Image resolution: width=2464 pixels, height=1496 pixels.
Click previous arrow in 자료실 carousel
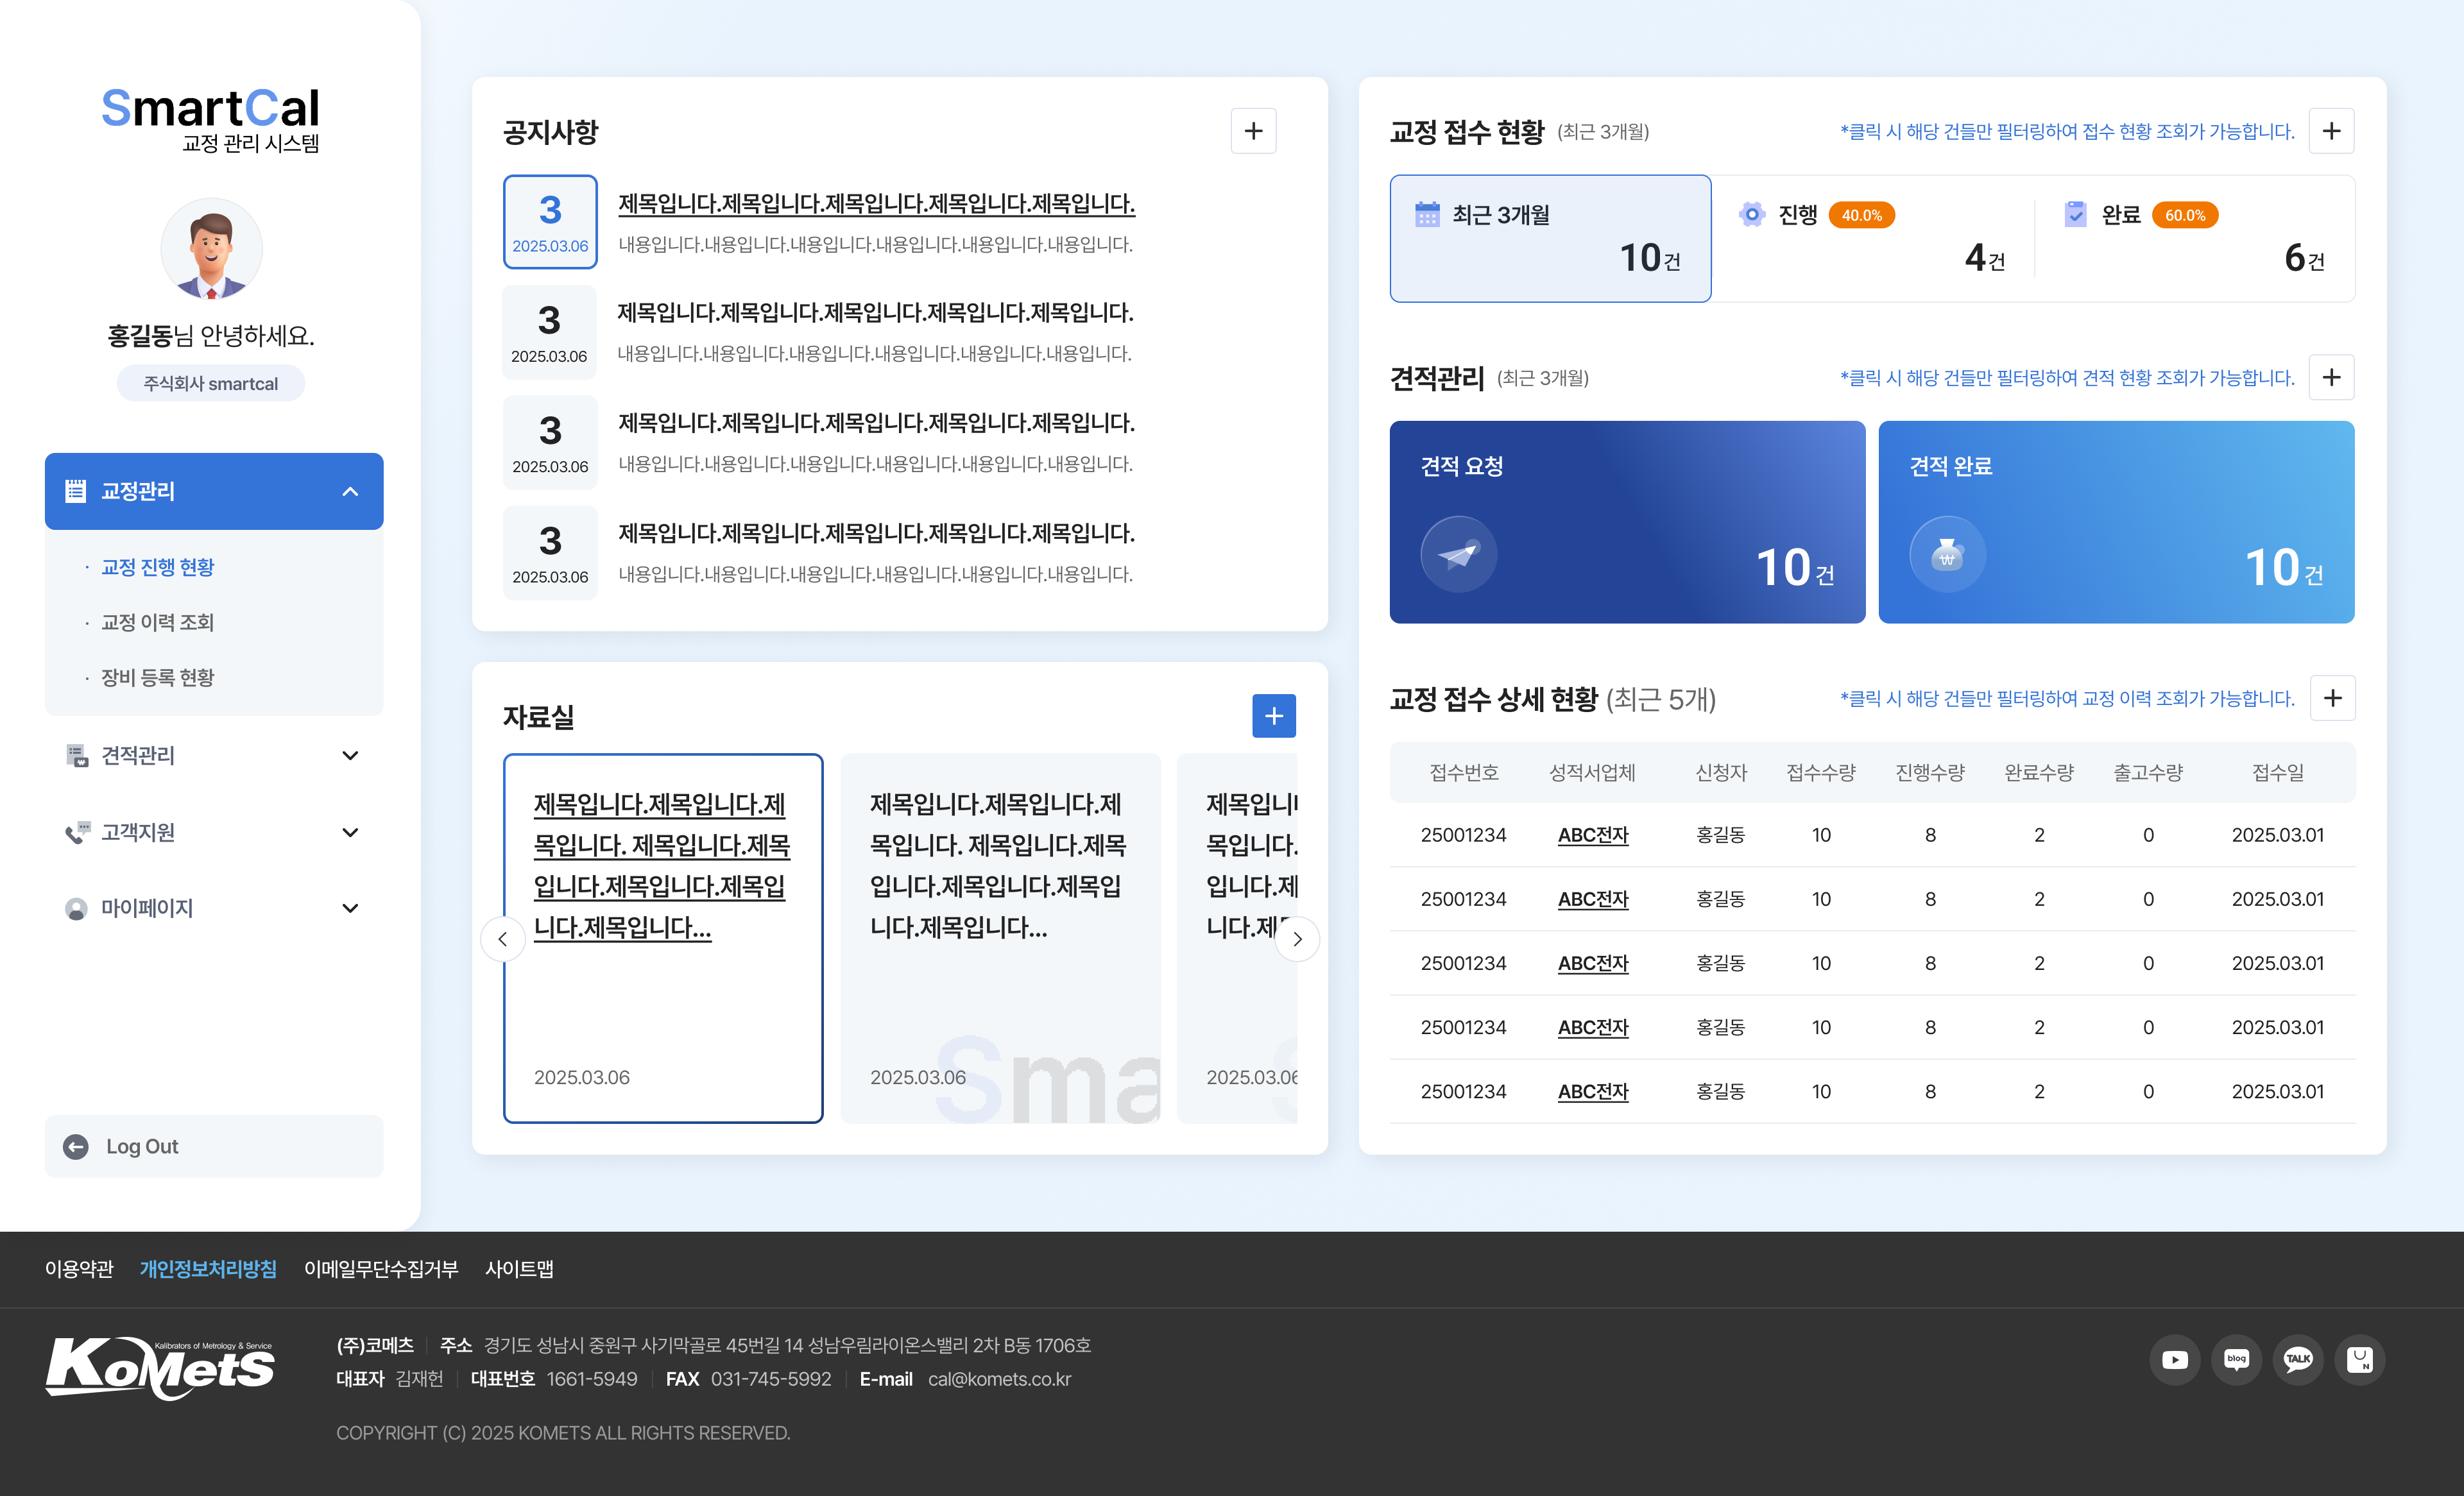pos(503,939)
